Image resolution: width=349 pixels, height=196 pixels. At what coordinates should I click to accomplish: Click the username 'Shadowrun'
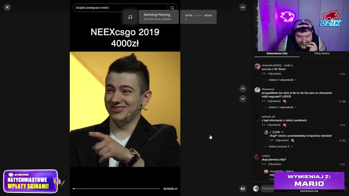268,89
